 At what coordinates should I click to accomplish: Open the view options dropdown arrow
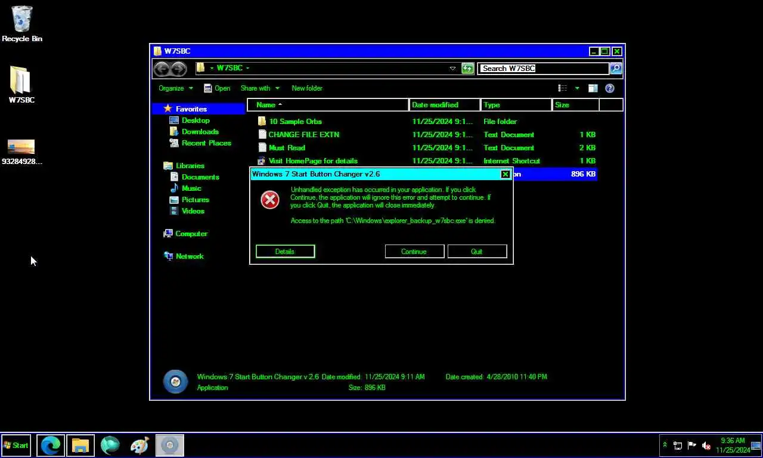pos(576,88)
